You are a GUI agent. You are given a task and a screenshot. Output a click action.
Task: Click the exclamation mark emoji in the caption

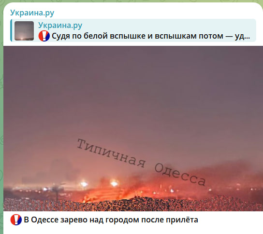[16, 220]
